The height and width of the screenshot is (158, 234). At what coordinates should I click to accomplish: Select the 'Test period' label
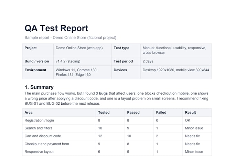click(x=123, y=61)
